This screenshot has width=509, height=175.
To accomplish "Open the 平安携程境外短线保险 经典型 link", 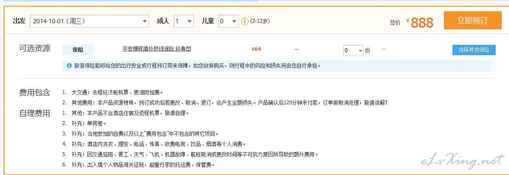I will (157, 49).
